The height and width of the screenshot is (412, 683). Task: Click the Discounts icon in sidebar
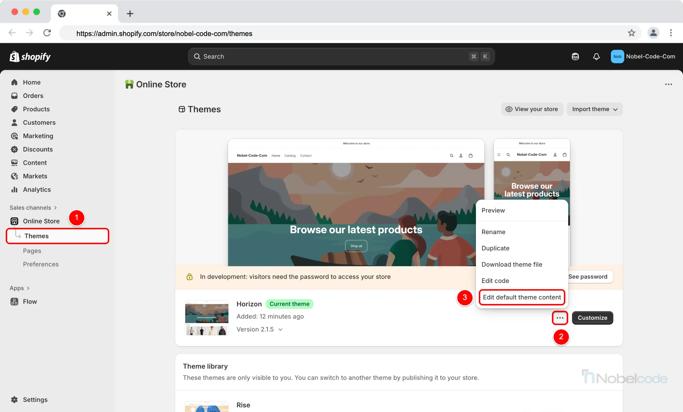14,149
